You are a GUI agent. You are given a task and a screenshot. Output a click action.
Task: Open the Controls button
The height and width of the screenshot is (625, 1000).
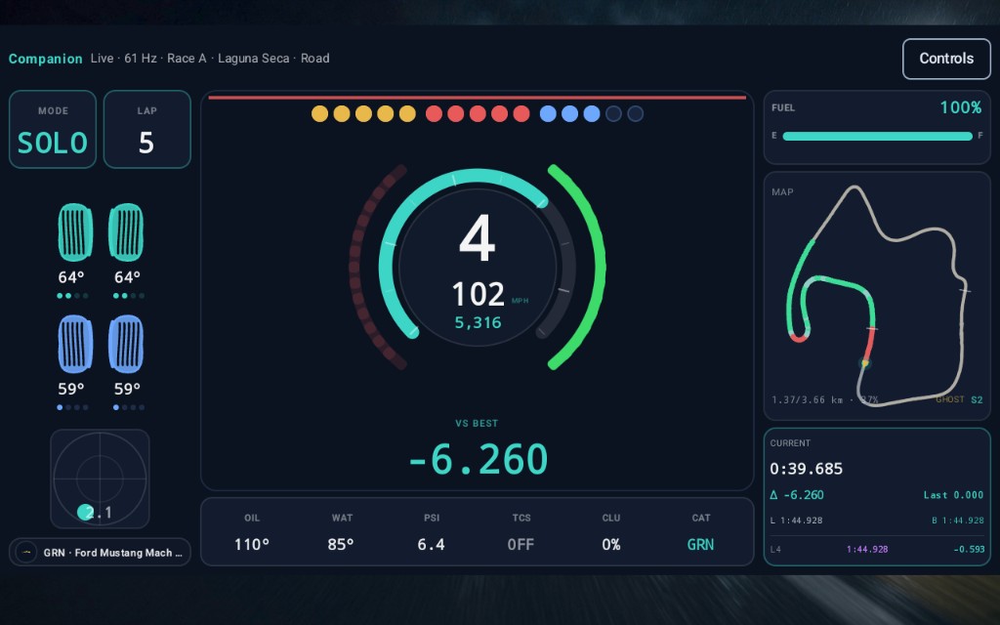pos(946,59)
